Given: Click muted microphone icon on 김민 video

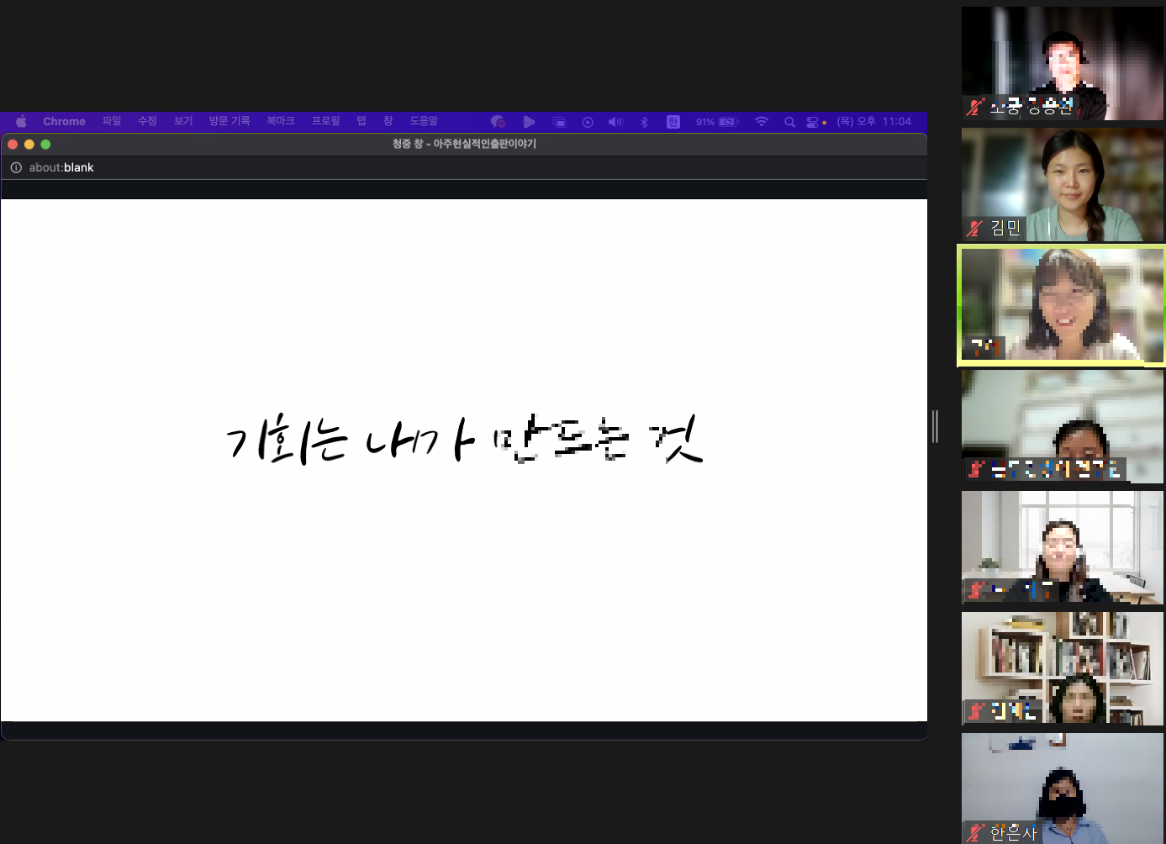Looking at the screenshot, I should [975, 228].
